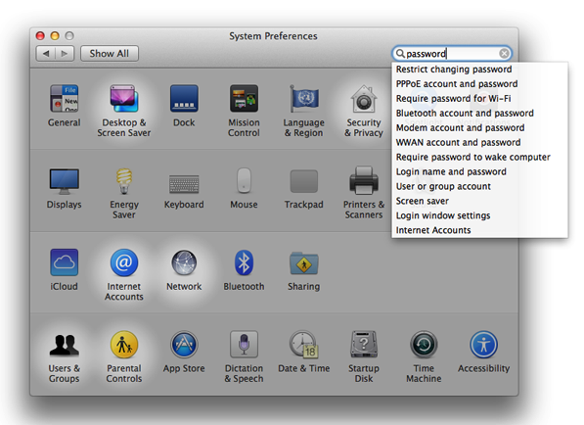Open App Store preferences
Image resolution: width=584 pixels, height=425 pixels.
[184, 352]
